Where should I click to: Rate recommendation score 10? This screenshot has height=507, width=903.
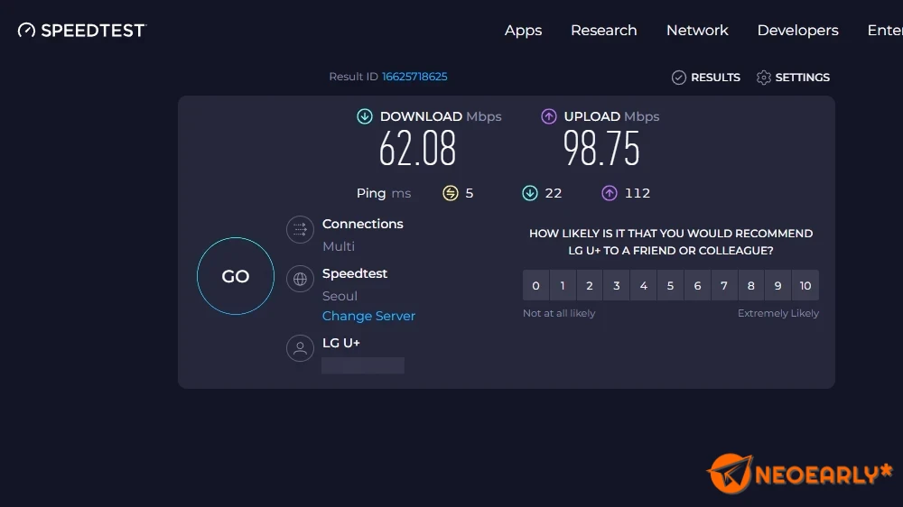click(x=805, y=285)
